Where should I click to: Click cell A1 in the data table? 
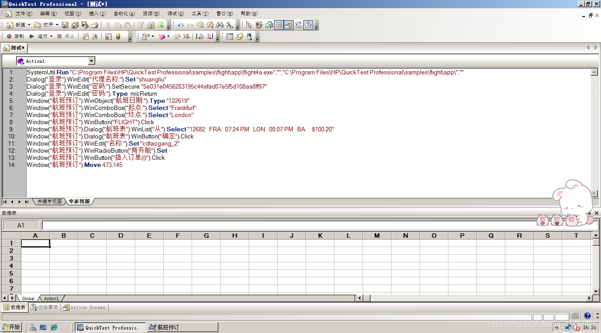coord(36,243)
